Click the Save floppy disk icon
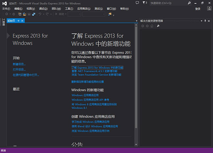The height and width of the screenshot is (153, 213). click(x=29, y=14)
